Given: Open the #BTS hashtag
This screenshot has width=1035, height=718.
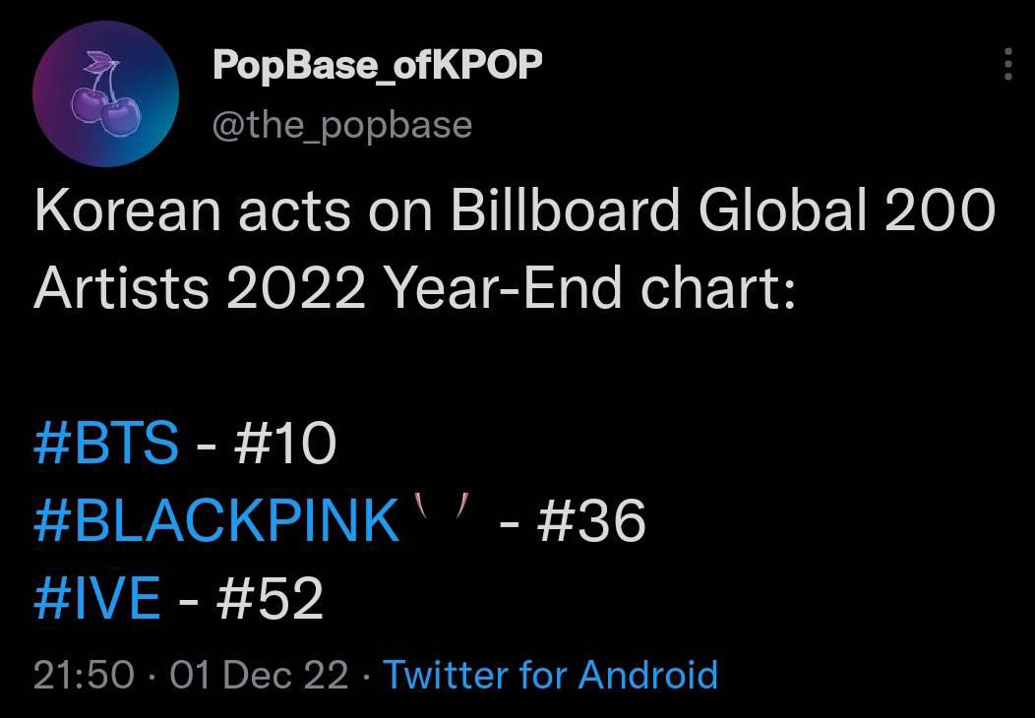Looking at the screenshot, I should coord(106,443).
